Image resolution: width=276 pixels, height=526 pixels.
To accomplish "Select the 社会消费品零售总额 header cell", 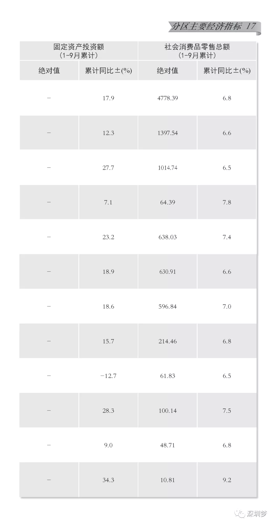I will click(x=197, y=51).
